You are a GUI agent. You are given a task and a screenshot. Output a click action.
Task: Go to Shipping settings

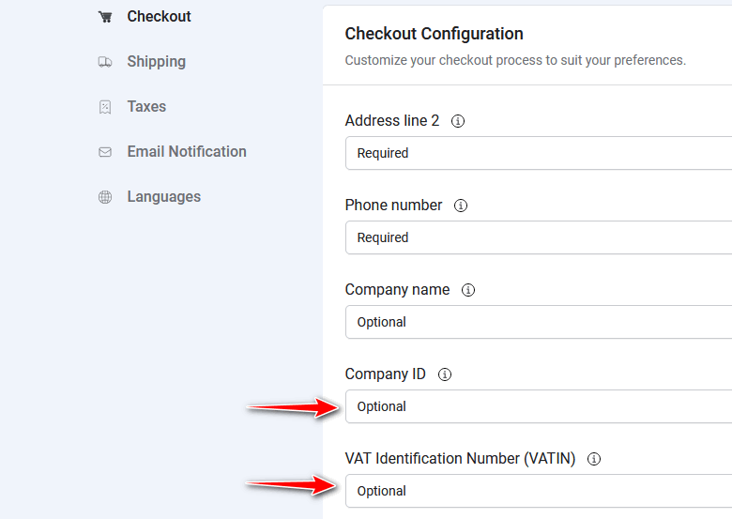(x=156, y=62)
